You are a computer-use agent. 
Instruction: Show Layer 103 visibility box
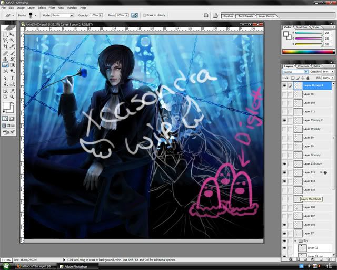(x=284, y=103)
